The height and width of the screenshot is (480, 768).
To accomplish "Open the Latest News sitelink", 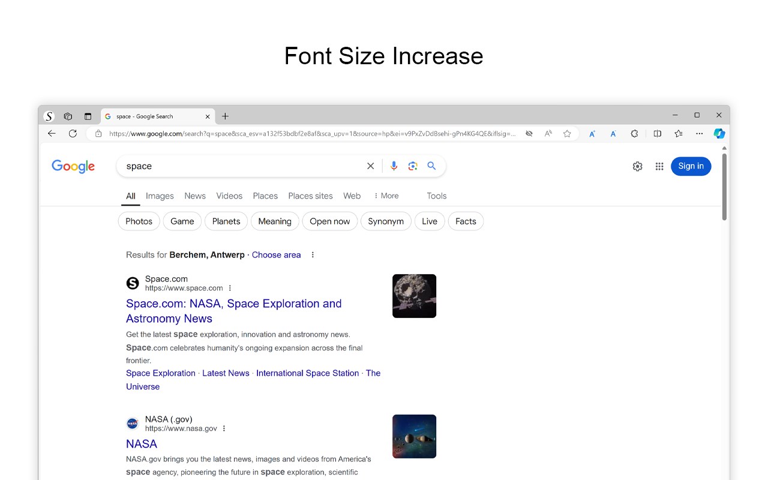I will 226,373.
